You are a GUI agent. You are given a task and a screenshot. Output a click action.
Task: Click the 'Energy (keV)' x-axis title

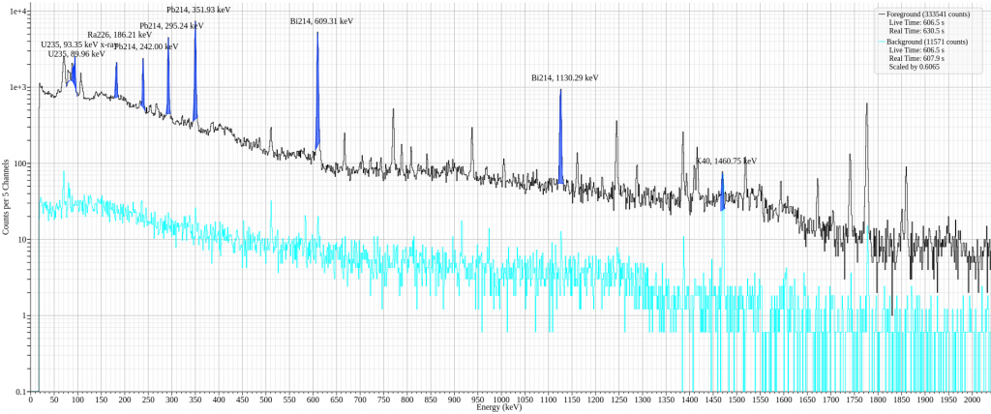tap(499, 408)
